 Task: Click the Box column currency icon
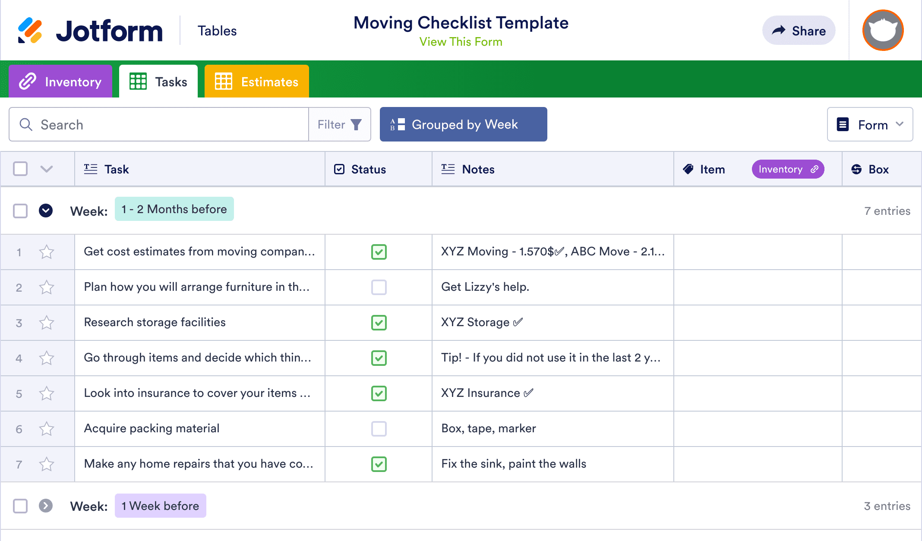[857, 169]
